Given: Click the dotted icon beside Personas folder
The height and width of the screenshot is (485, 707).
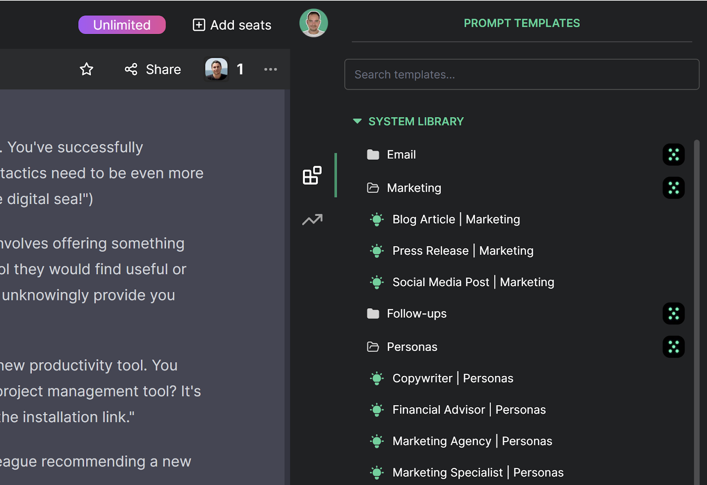Looking at the screenshot, I should (x=673, y=347).
